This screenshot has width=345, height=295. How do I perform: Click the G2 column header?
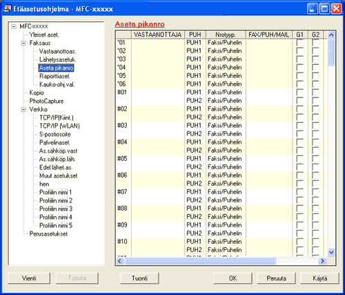point(315,35)
